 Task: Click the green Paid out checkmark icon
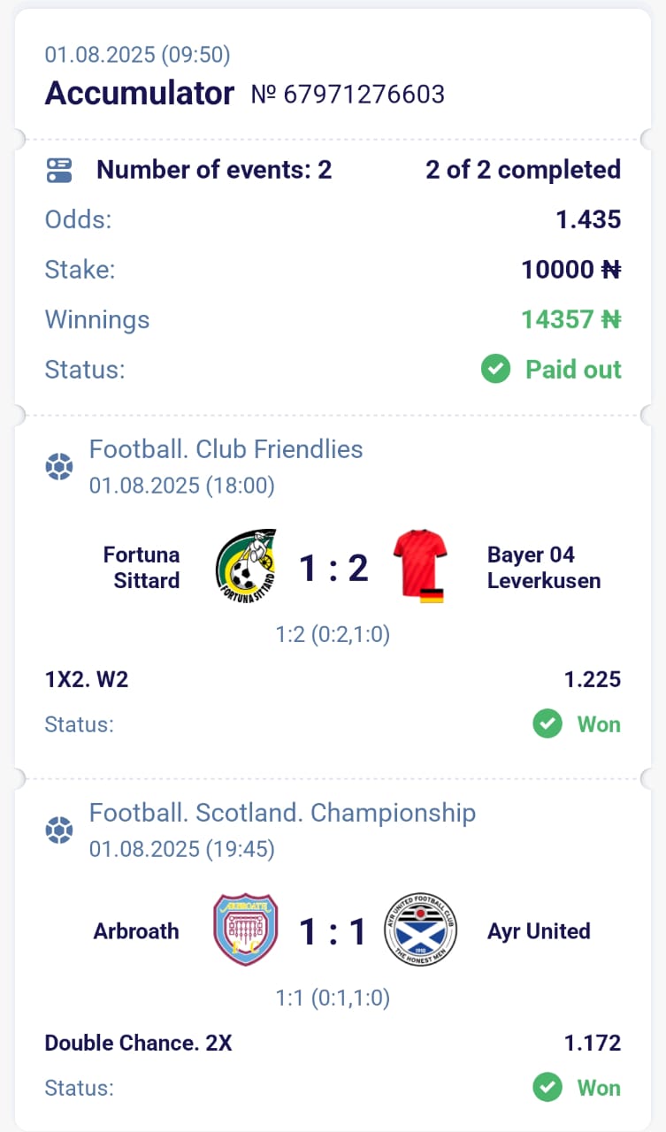coord(495,369)
